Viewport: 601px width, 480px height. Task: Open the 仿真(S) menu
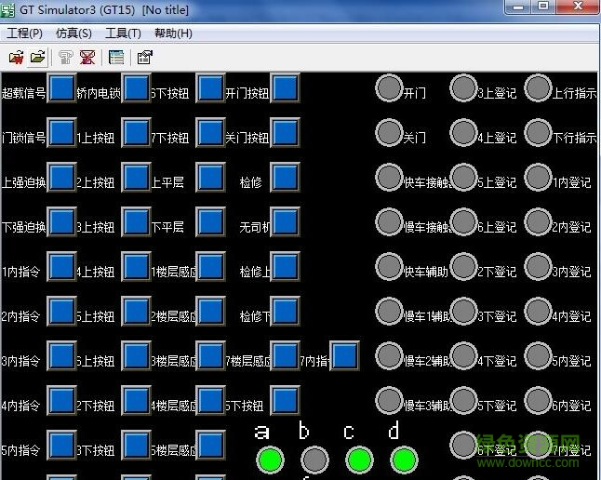73,33
